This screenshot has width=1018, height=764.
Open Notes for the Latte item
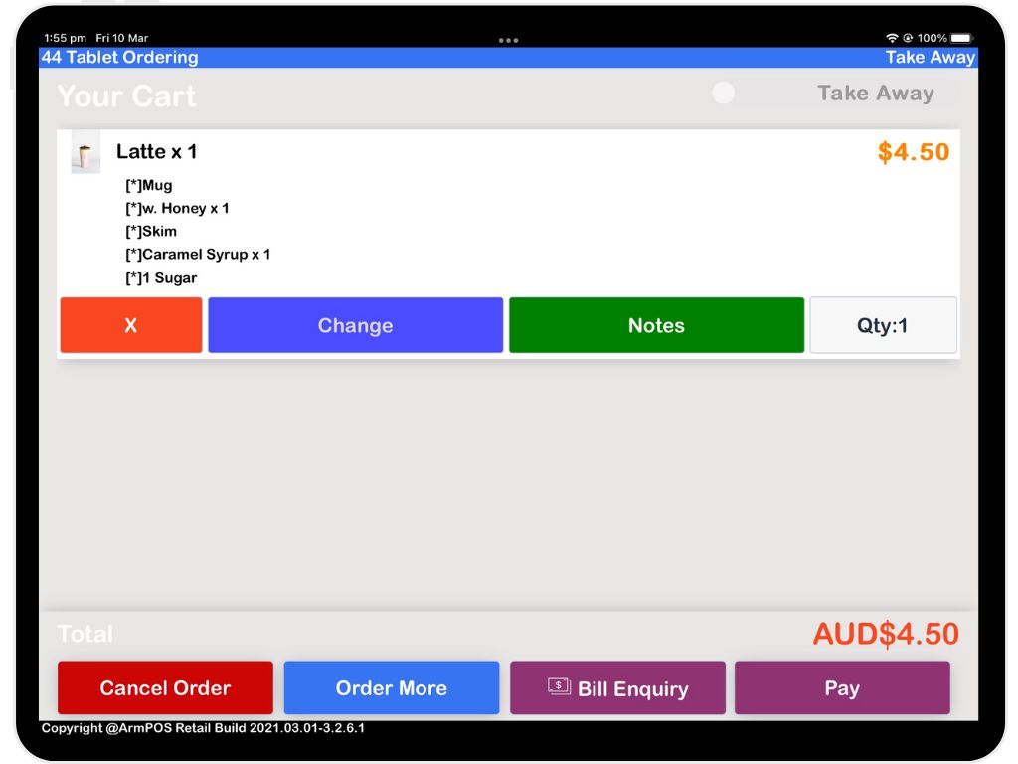tap(656, 325)
